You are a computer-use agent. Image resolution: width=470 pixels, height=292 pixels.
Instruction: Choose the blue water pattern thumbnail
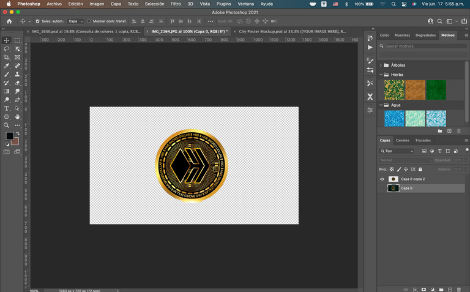click(395, 118)
